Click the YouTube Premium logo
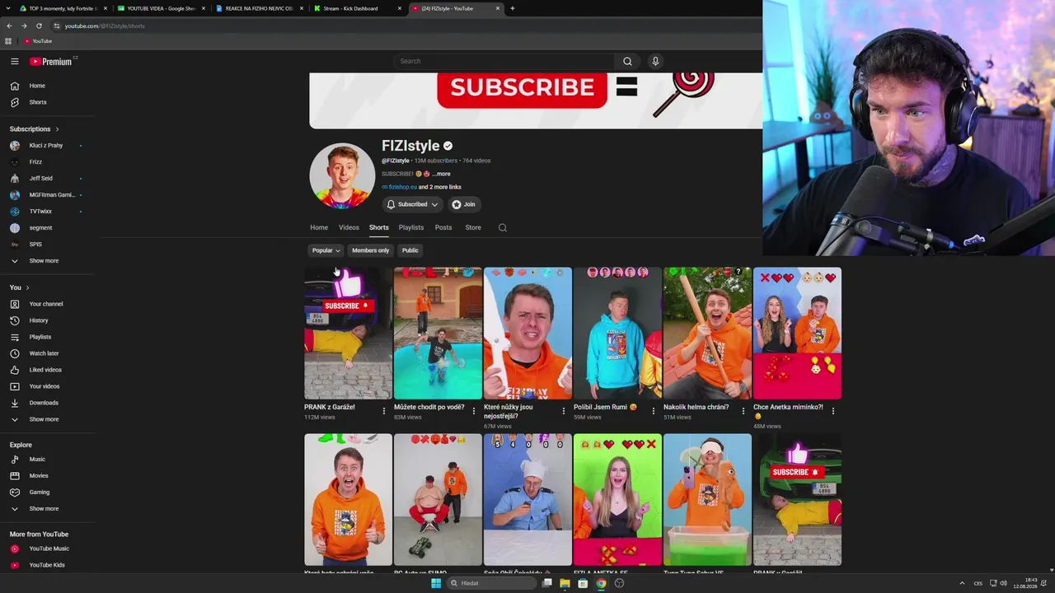1055x593 pixels. point(51,61)
